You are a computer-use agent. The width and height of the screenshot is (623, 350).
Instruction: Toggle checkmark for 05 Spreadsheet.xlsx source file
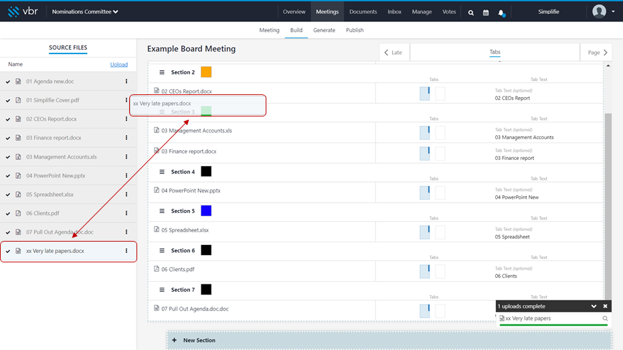click(x=8, y=195)
